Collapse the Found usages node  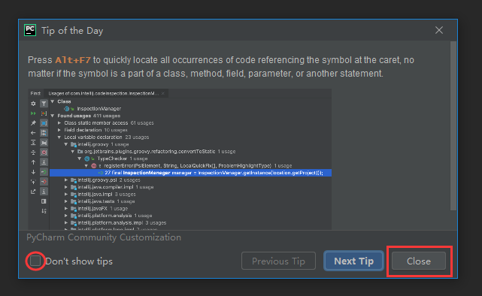point(53,116)
